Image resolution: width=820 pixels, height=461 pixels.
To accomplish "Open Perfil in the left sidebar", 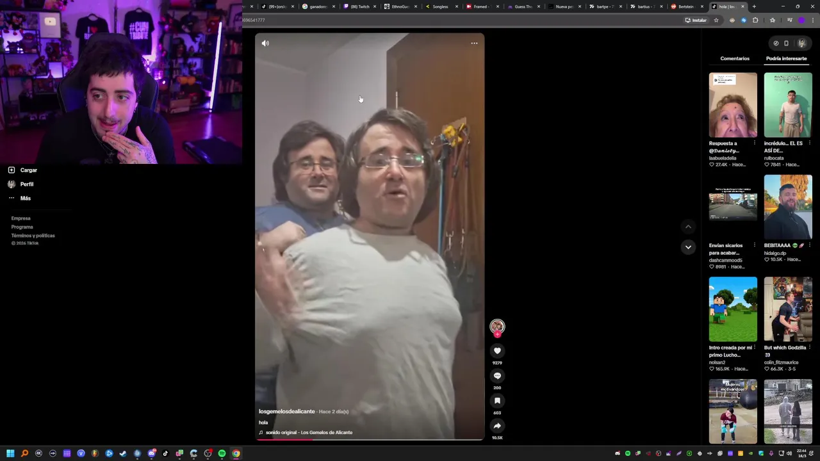I will tap(20, 184).
